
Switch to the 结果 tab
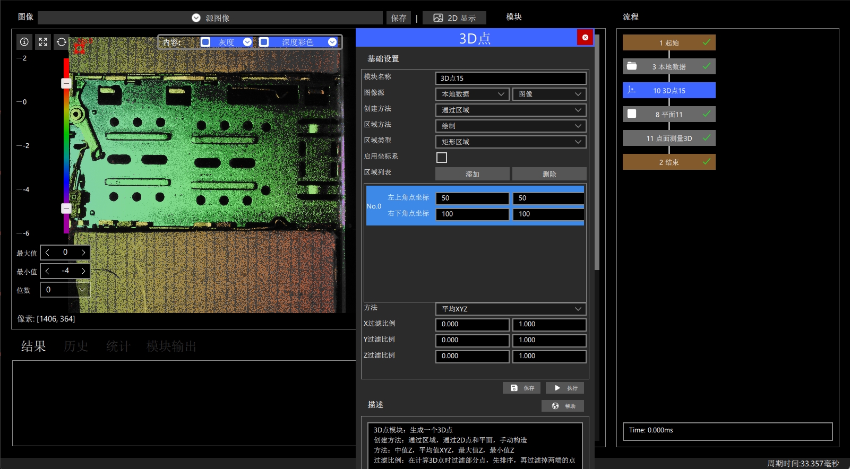[x=33, y=346]
